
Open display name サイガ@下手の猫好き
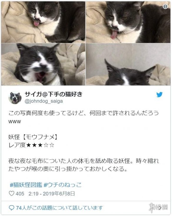point(53,95)
